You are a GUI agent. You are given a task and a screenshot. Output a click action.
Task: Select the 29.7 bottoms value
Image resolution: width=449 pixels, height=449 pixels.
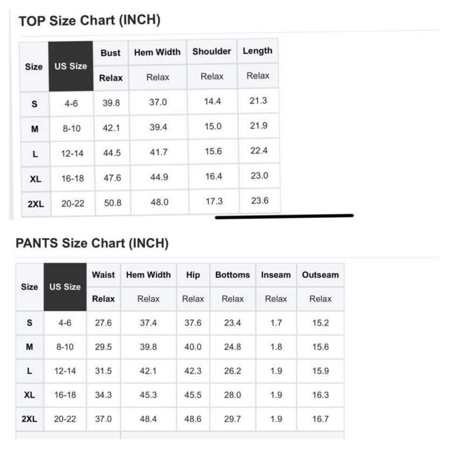pos(232,419)
